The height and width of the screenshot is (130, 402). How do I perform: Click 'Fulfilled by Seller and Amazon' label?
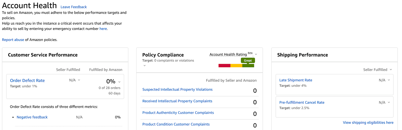pyautogui.click(x=231, y=81)
